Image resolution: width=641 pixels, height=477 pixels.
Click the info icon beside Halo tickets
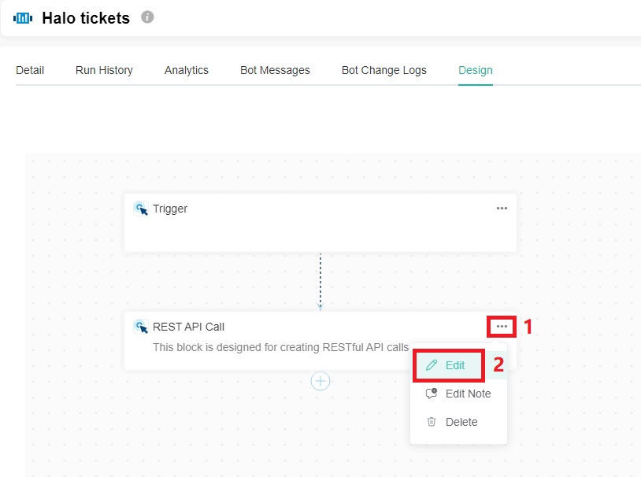coord(147,17)
